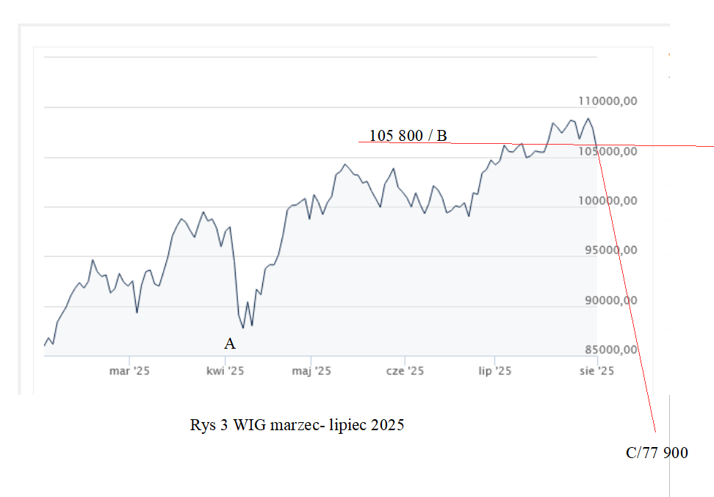Click the vertical gray line beside C/77 900
Screen dimensions: 714x497
point(670,448)
